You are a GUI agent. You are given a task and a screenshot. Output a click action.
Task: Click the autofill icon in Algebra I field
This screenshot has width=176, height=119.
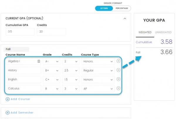tap(39, 61)
